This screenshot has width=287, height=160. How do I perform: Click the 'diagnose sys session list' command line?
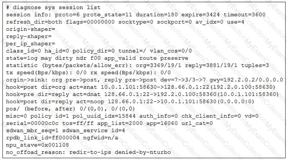(x=53, y=7)
